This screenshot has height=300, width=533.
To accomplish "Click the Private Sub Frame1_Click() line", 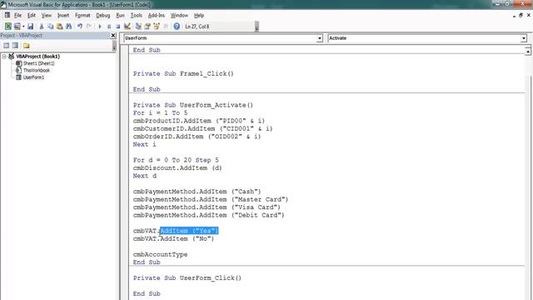I will [x=183, y=74].
